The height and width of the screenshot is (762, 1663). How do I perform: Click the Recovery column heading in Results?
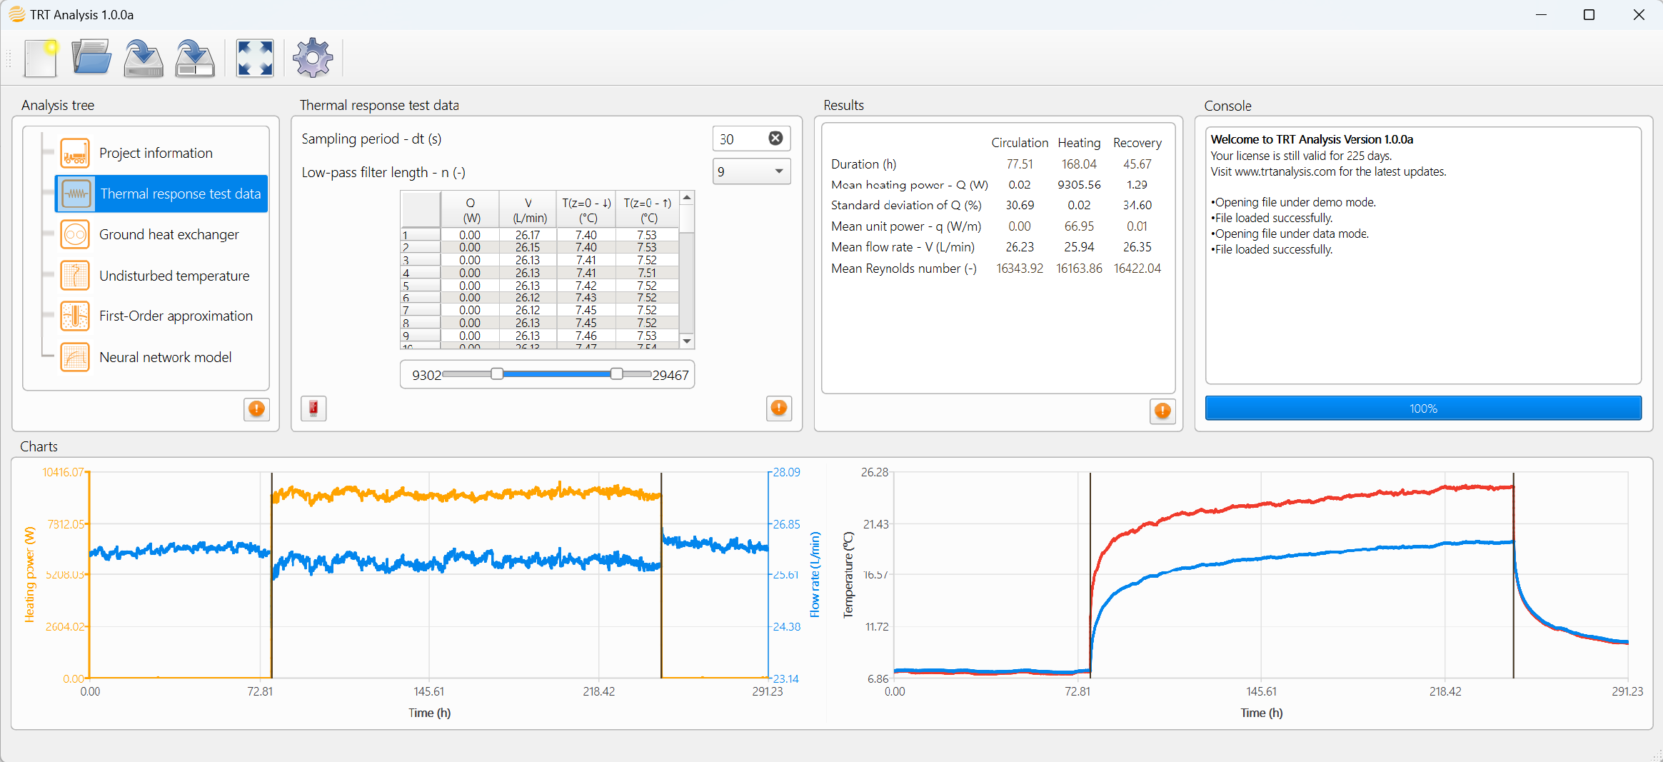(1137, 143)
